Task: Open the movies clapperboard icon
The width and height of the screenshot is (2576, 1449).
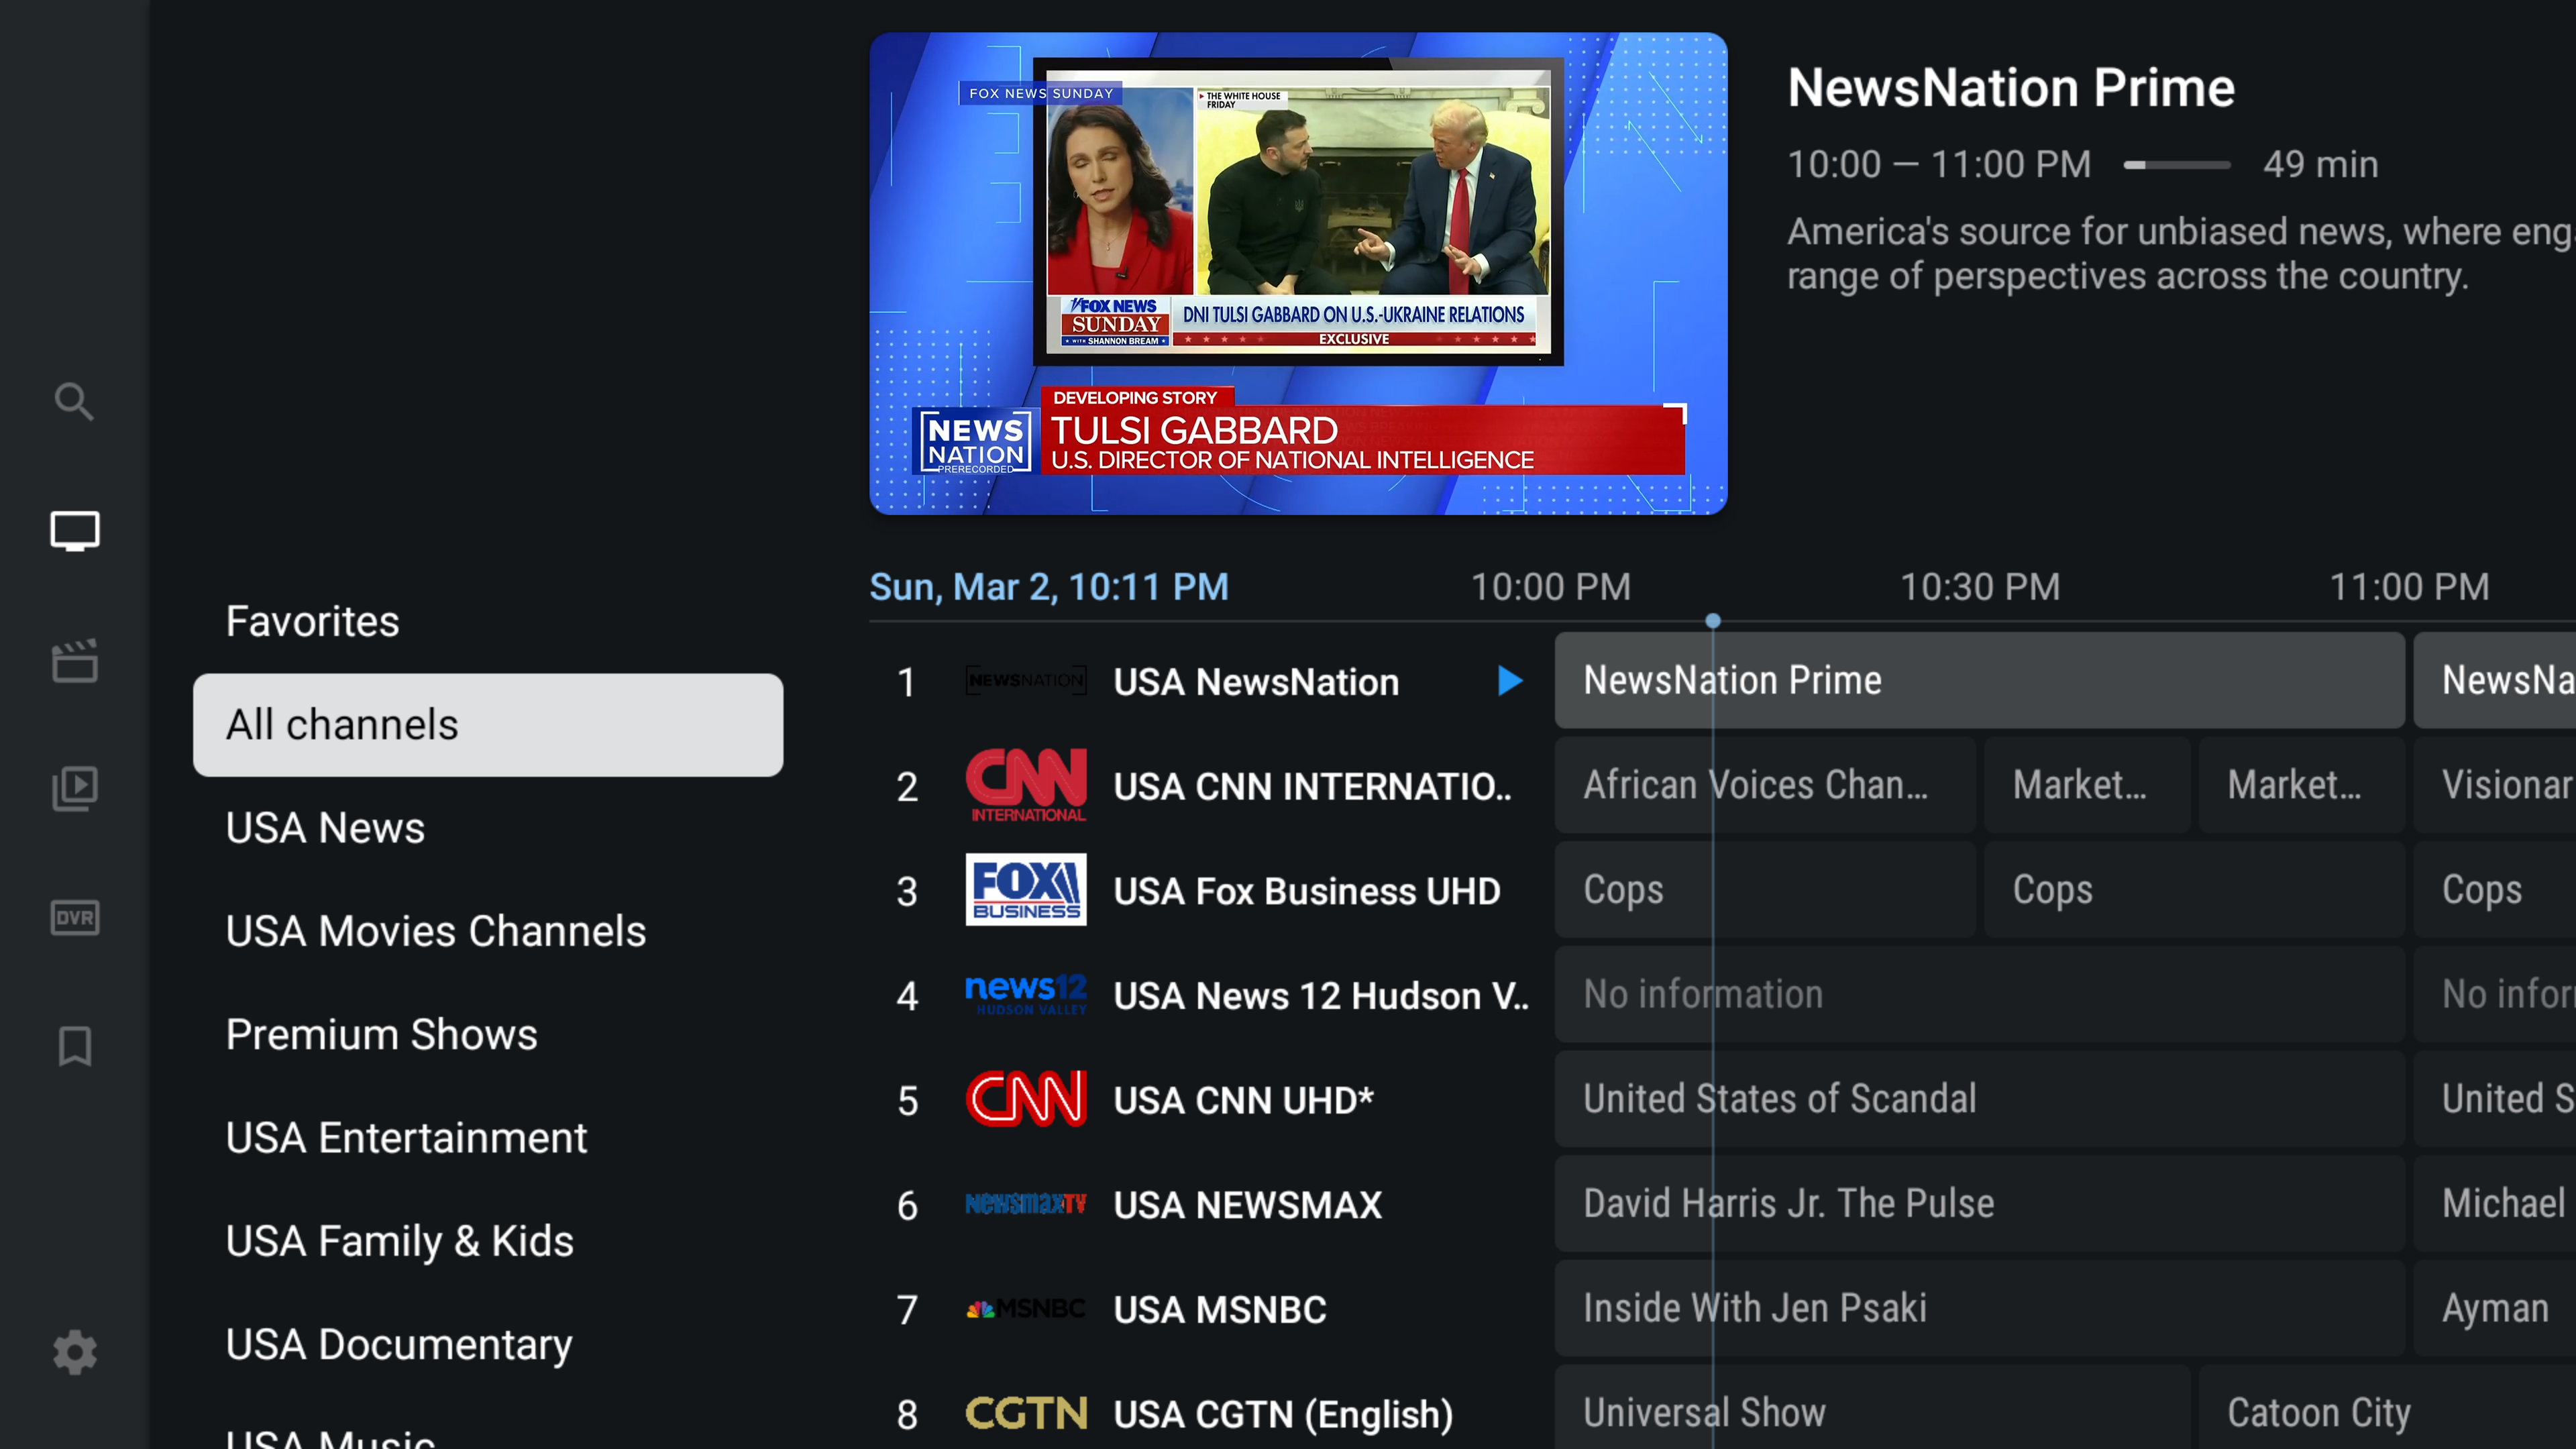Action: coord(75,660)
